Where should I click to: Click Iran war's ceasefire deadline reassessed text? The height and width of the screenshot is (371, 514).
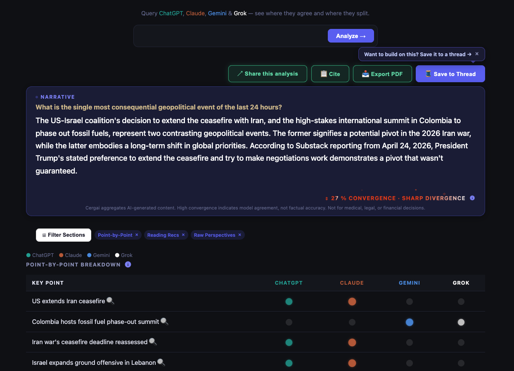90,342
